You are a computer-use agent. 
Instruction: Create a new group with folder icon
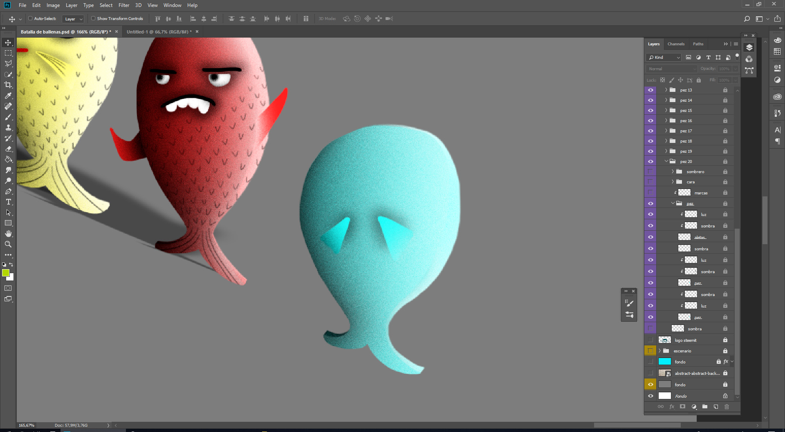(705, 407)
